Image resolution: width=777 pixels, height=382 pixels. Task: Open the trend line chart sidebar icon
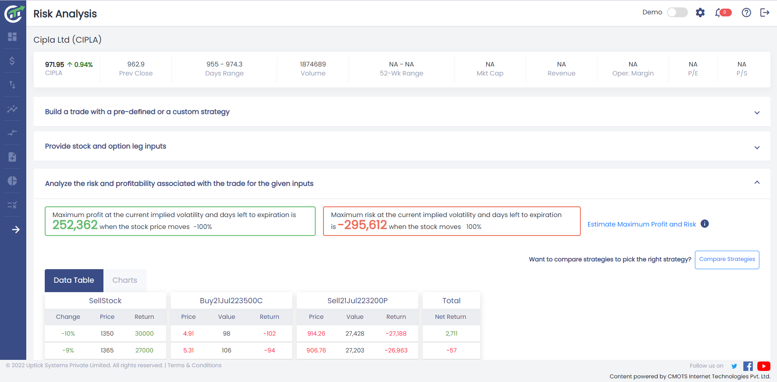click(12, 109)
